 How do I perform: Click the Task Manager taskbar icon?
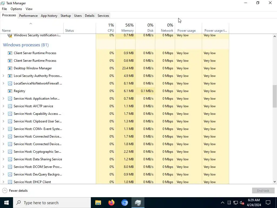(138, 203)
